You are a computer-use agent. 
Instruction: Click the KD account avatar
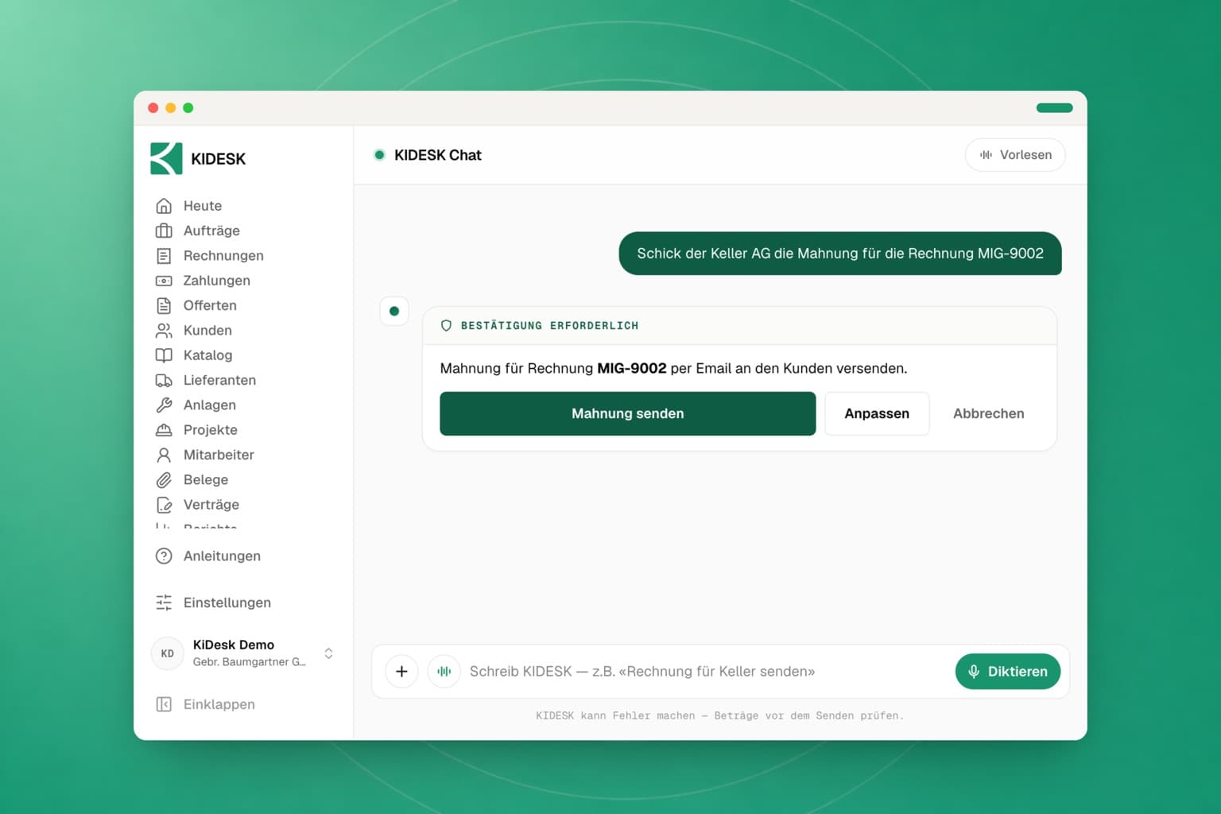168,653
